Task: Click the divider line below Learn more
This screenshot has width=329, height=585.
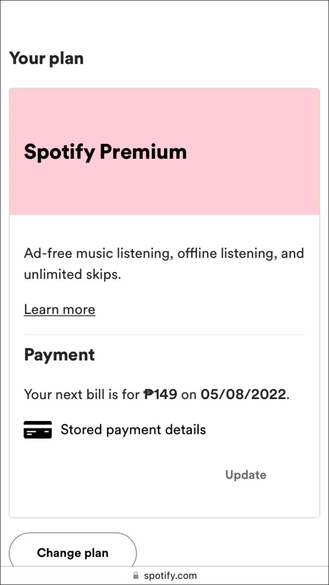Action: (164, 334)
